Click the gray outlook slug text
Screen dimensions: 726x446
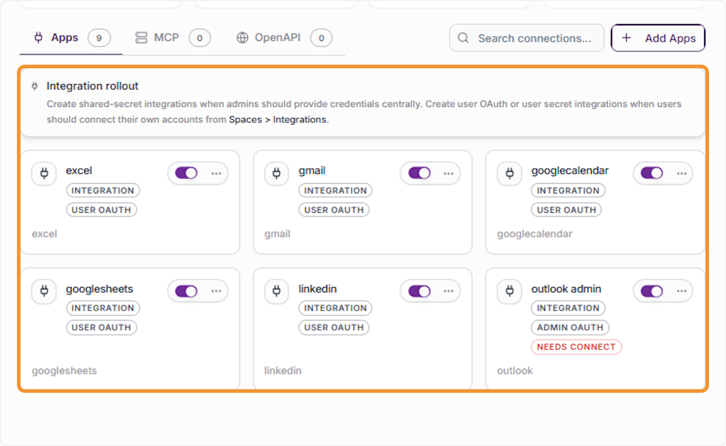(x=515, y=370)
